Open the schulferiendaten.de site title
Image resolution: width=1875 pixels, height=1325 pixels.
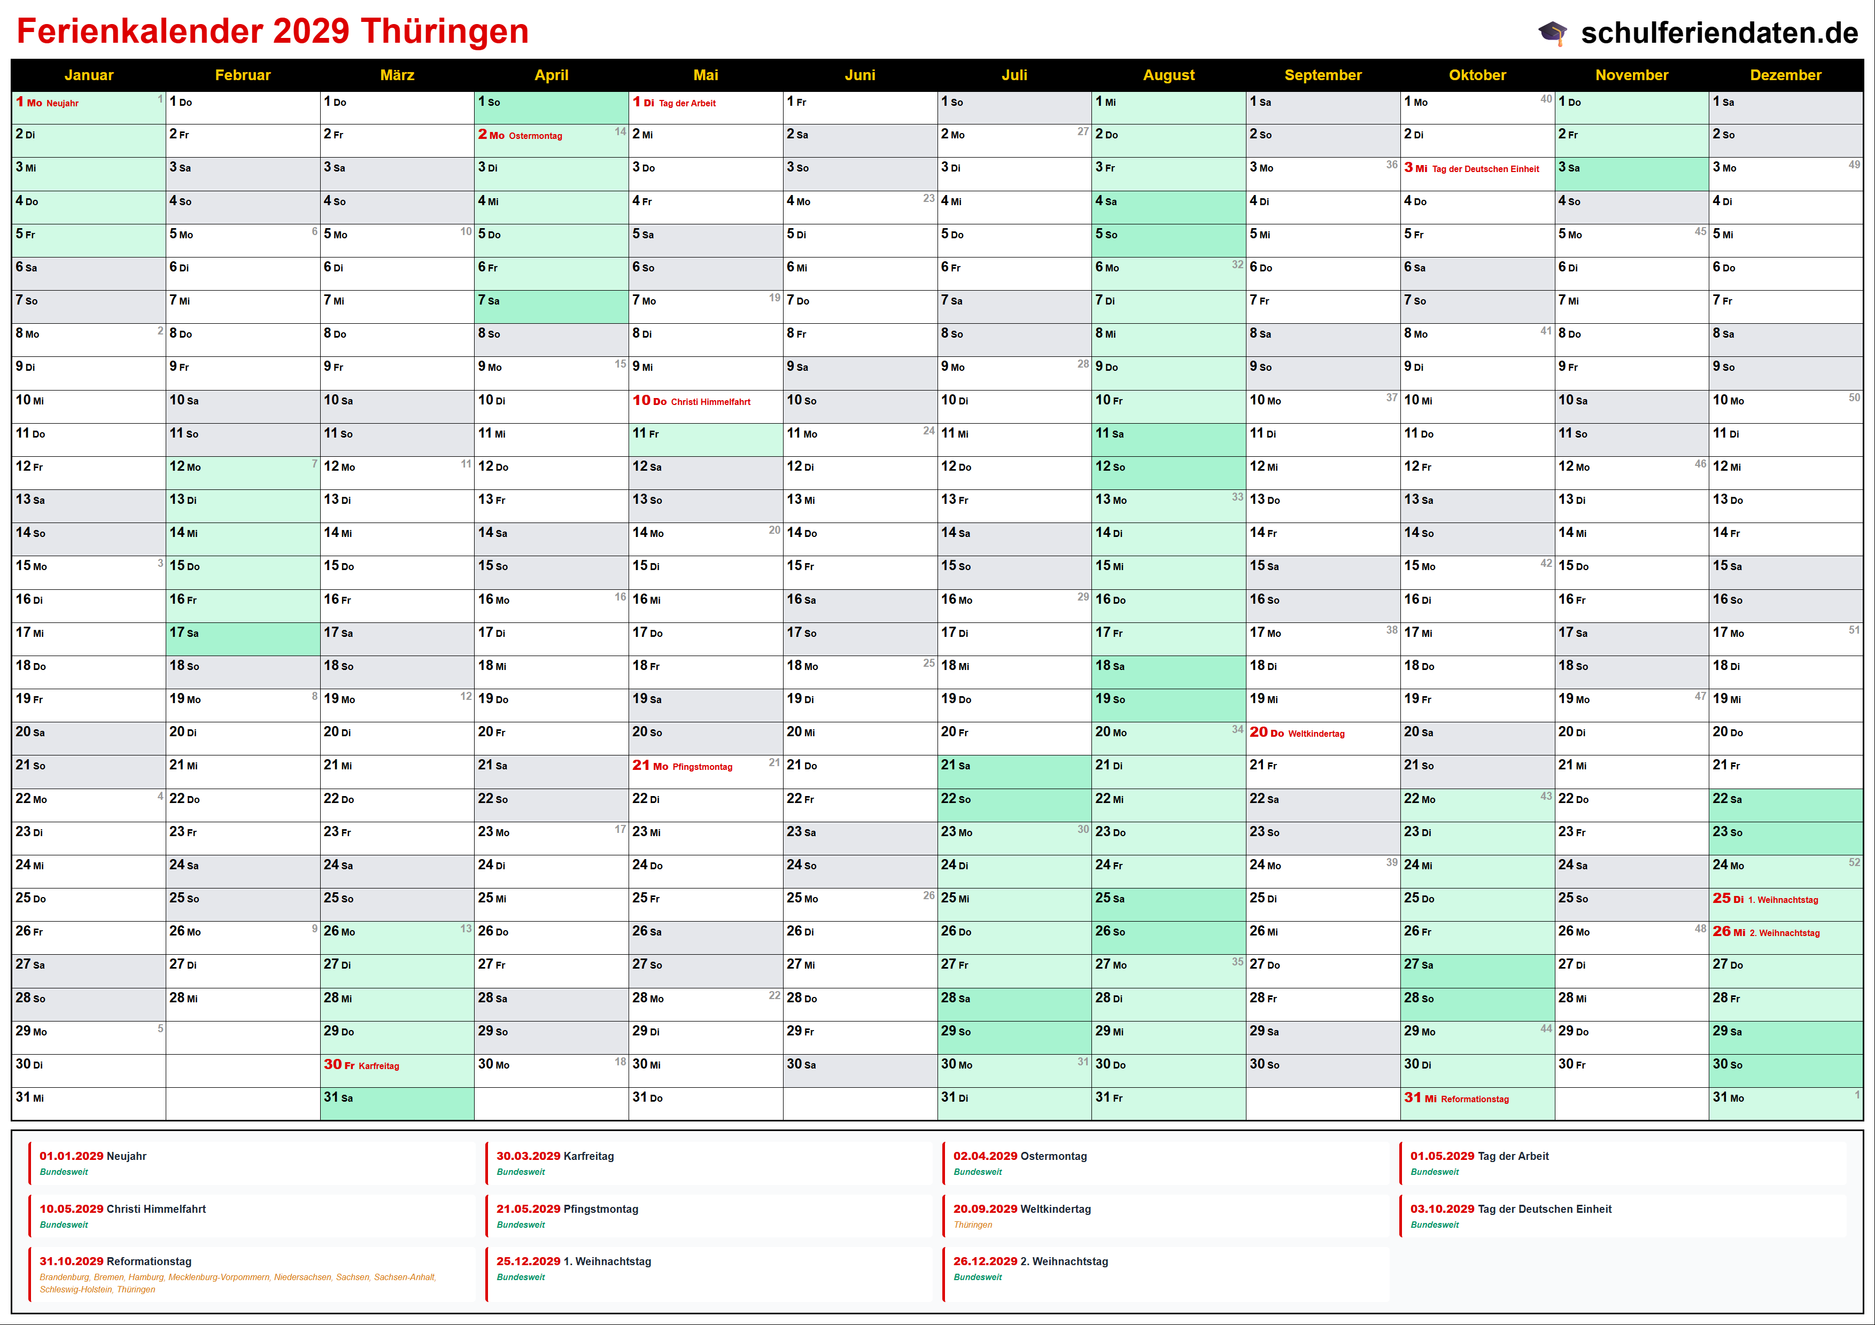1719,33
